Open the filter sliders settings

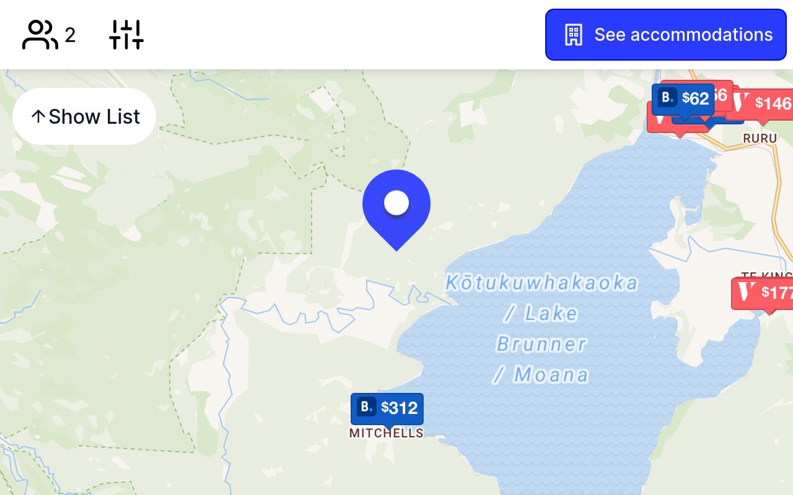pyautogui.click(x=126, y=35)
